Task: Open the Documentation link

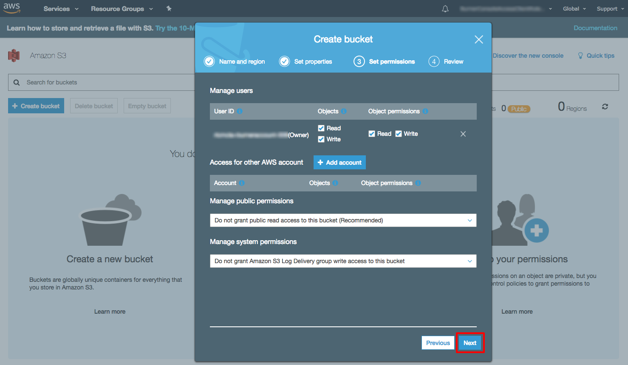Action: pos(595,28)
